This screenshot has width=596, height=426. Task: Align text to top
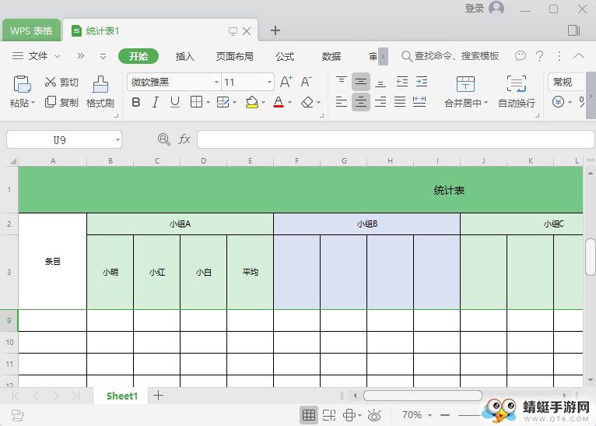pyautogui.click(x=342, y=82)
